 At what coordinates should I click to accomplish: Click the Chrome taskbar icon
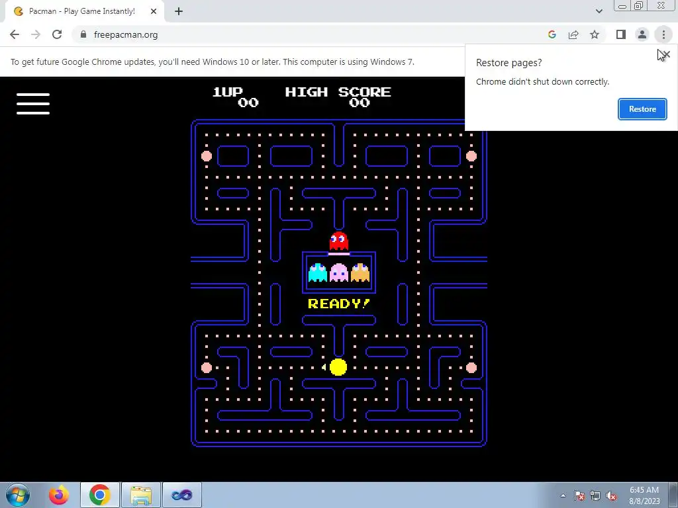click(x=100, y=495)
